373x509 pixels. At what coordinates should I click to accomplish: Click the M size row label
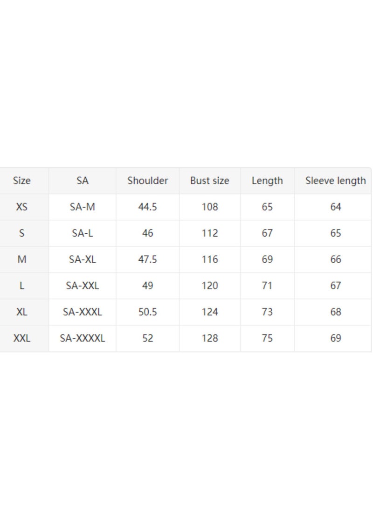[22, 259]
